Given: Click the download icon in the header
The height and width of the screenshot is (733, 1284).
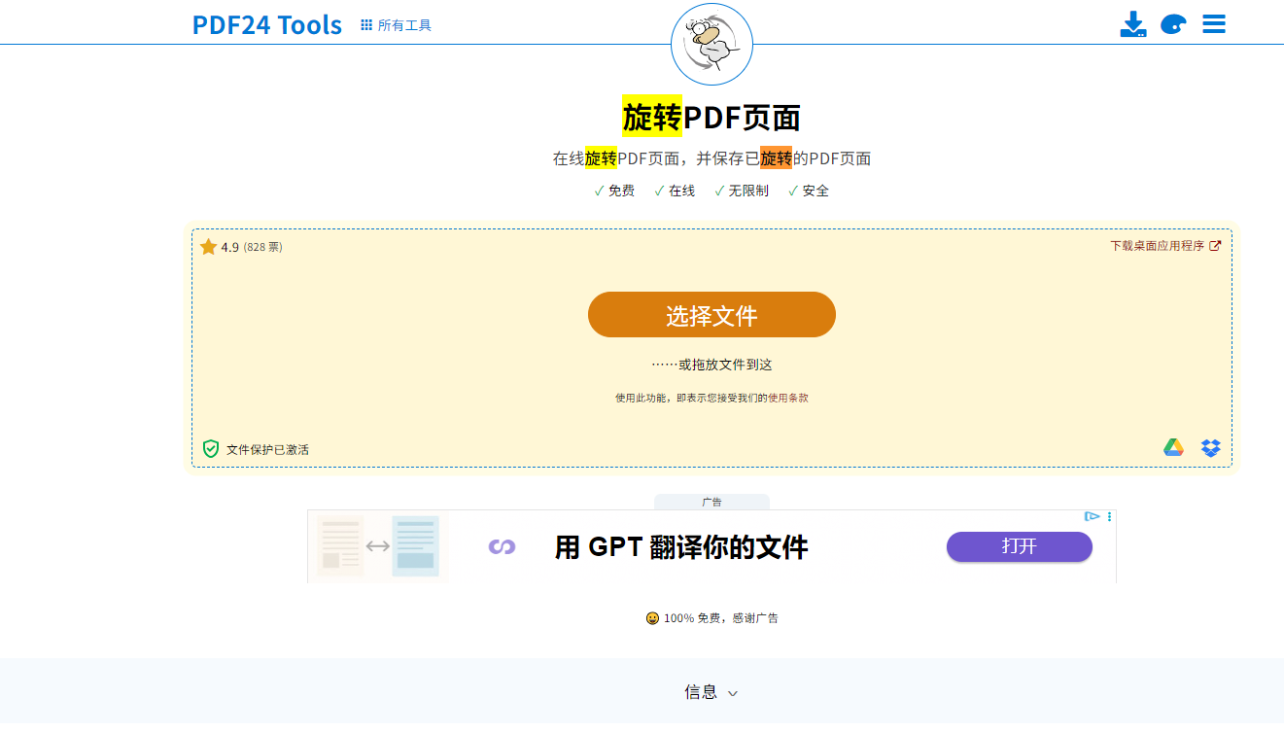Looking at the screenshot, I should point(1132,24).
